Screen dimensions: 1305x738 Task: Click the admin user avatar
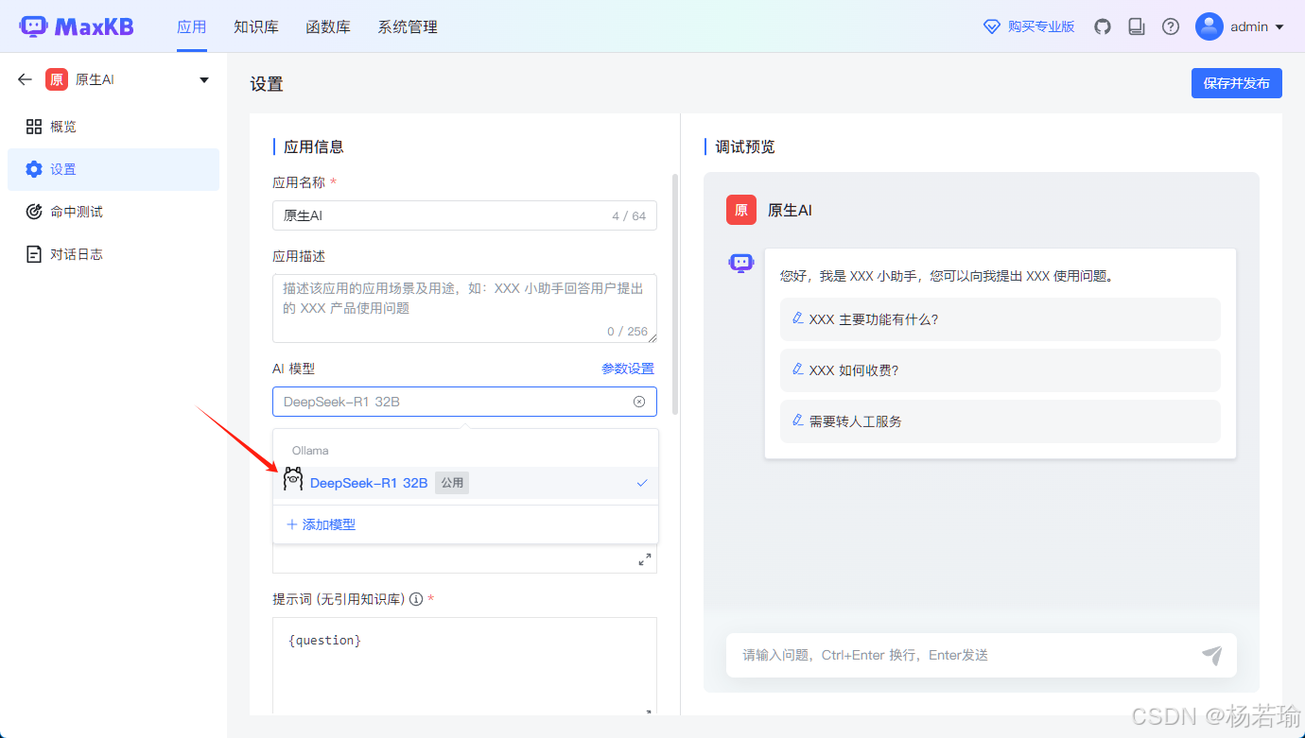click(x=1209, y=26)
